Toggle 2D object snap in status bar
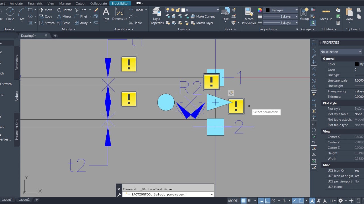364x204 pixels. point(301,201)
